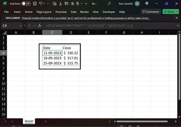Follow the financial disclaimer Learn more link
Screen dimensions: 181x127
(x=143, y=18)
